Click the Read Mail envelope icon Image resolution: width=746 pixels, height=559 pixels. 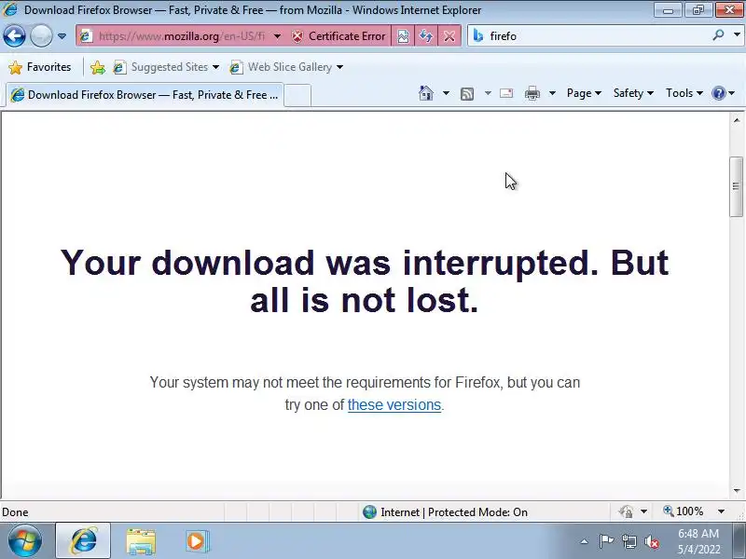pos(506,93)
